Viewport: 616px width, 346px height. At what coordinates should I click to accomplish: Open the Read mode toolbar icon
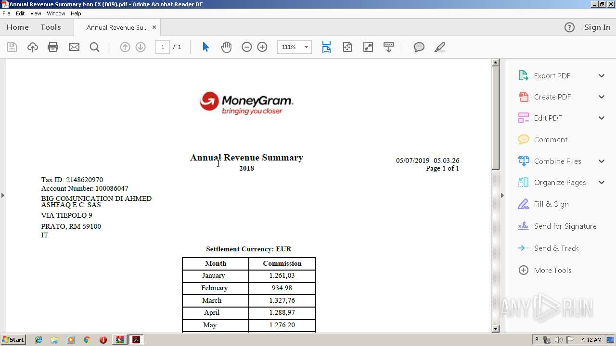coord(389,47)
